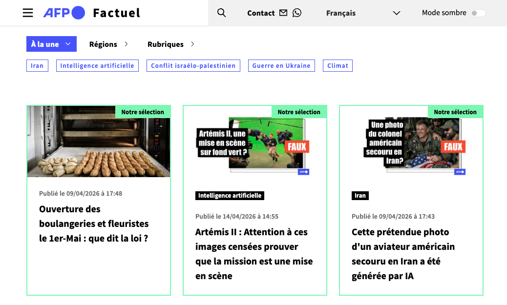Image resolution: width=507 pixels, height=305 pixels.
Task: Open article about aviateur américain secouru en Iran
Action: click(403, 254)
